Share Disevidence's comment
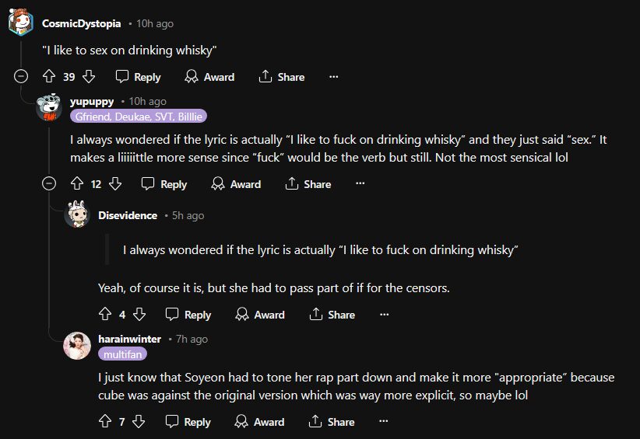640x439 pixels. click(x=332, y=315)
